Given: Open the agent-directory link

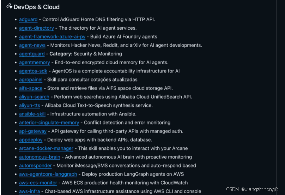Looking at the screenshot, I should [x=36, y=28].
